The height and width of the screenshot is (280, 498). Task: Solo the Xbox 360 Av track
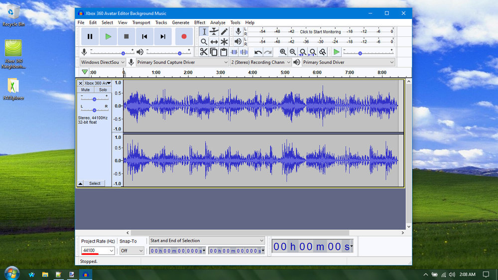103,90
